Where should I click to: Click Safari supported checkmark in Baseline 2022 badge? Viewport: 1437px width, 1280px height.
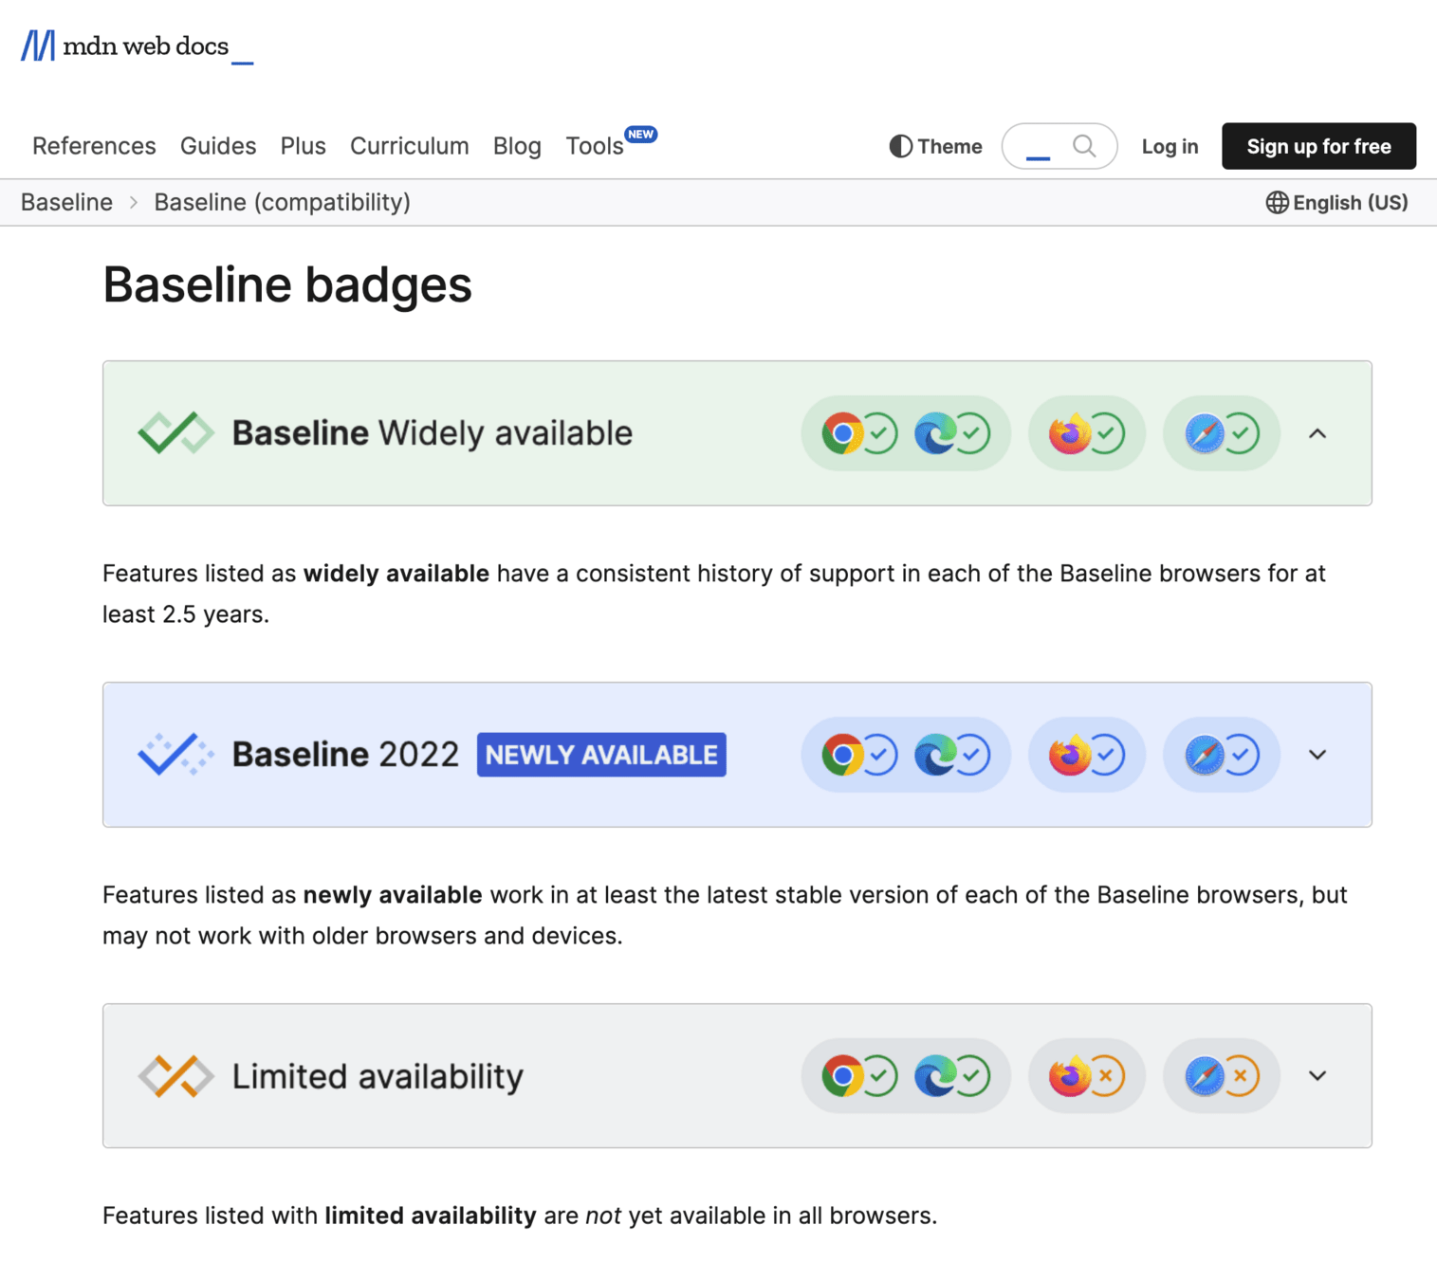(x=1240, y=755)
